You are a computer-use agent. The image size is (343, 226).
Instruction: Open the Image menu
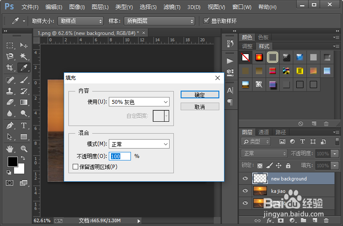pos(77,7)
